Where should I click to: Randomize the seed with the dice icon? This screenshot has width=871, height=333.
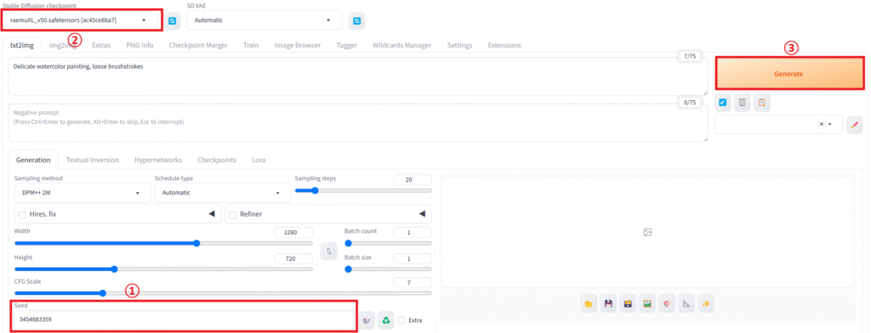pos(366,319)
